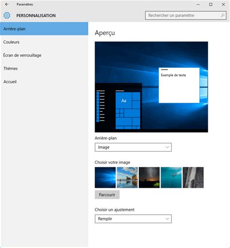
Task: Minimize the Paramètres window
Action: (198, 4)
